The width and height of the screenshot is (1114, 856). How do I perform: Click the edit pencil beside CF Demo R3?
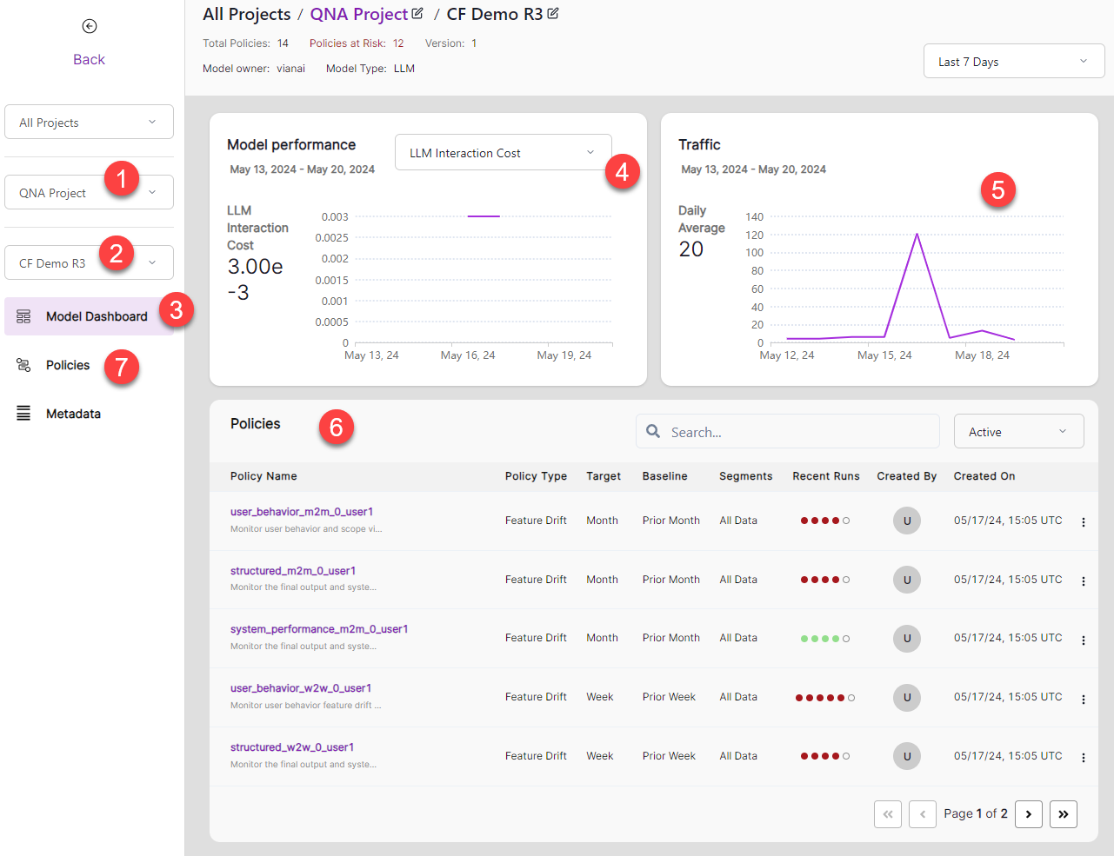(x=555, y=13)
